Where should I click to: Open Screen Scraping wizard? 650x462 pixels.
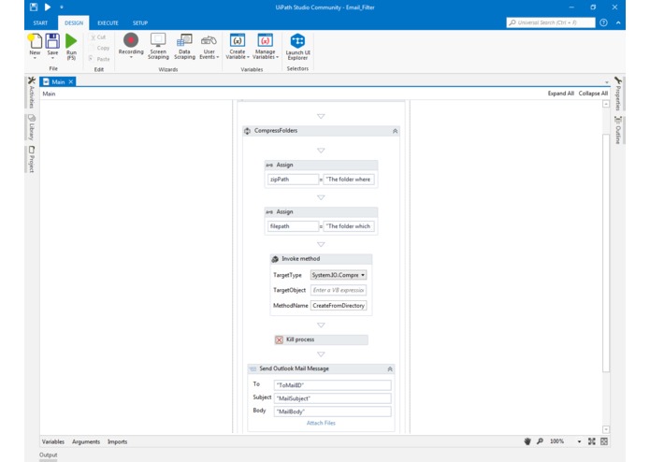(x=158, y=46)
